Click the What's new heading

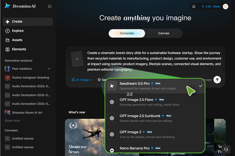(77, 112)
